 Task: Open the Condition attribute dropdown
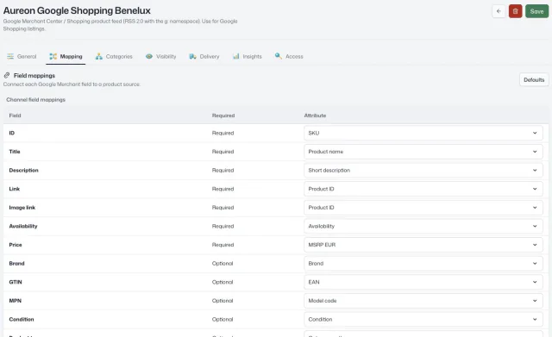tap(423, 320)
